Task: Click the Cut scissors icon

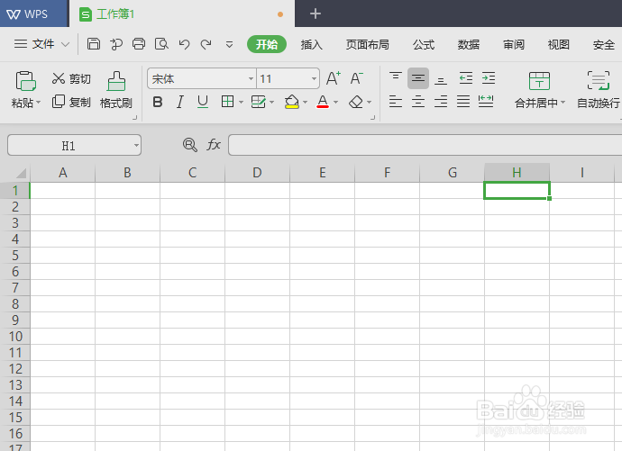Action: point(59,78)
